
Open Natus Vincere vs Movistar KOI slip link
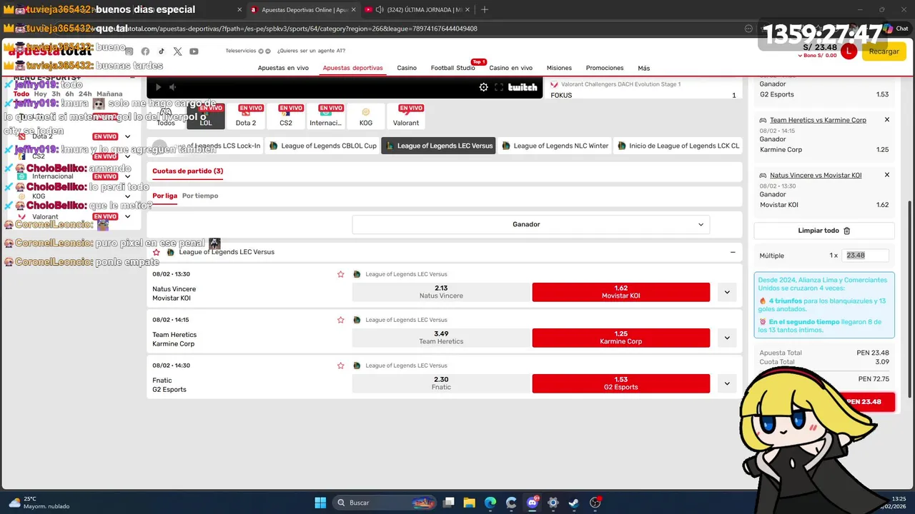click(816, 175)
